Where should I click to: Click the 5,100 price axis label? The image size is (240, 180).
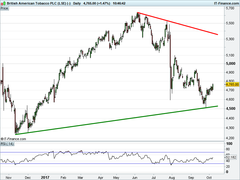tap(230, 55)
